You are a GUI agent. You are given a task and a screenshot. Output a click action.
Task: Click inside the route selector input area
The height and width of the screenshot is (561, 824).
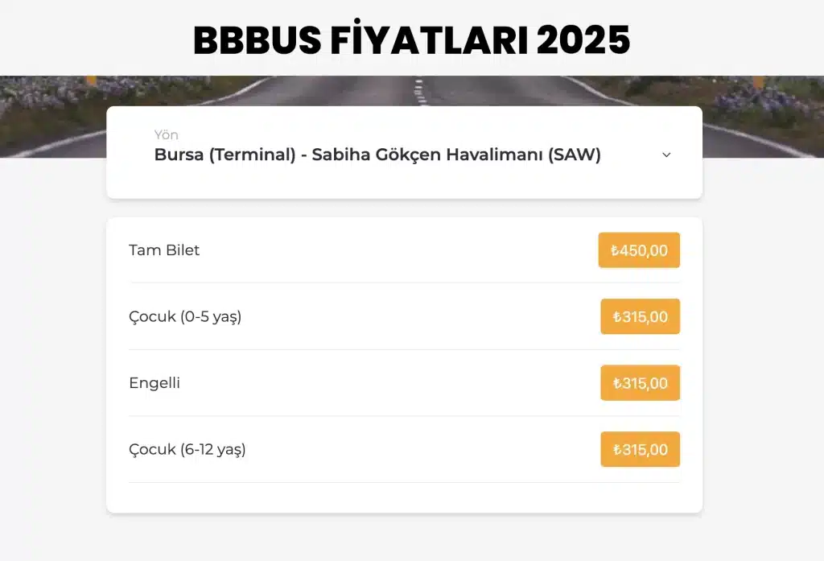point(362,155)
